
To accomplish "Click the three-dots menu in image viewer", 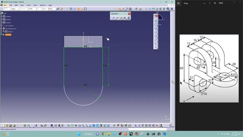I will click(x=204, y=3).
